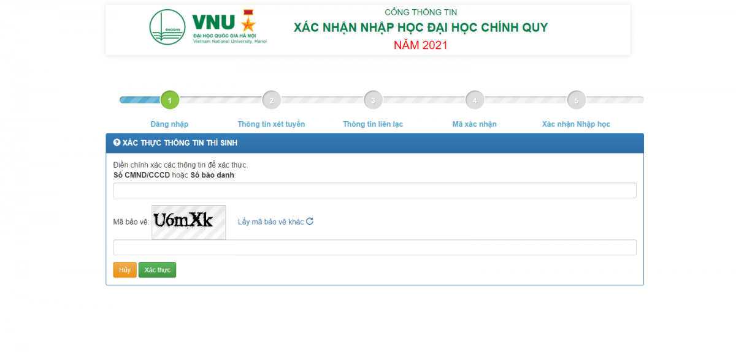The image size is (736, 352).
Task: Open the Đăng nhập step
Action: pyautogui.click(x=169, y=124)
